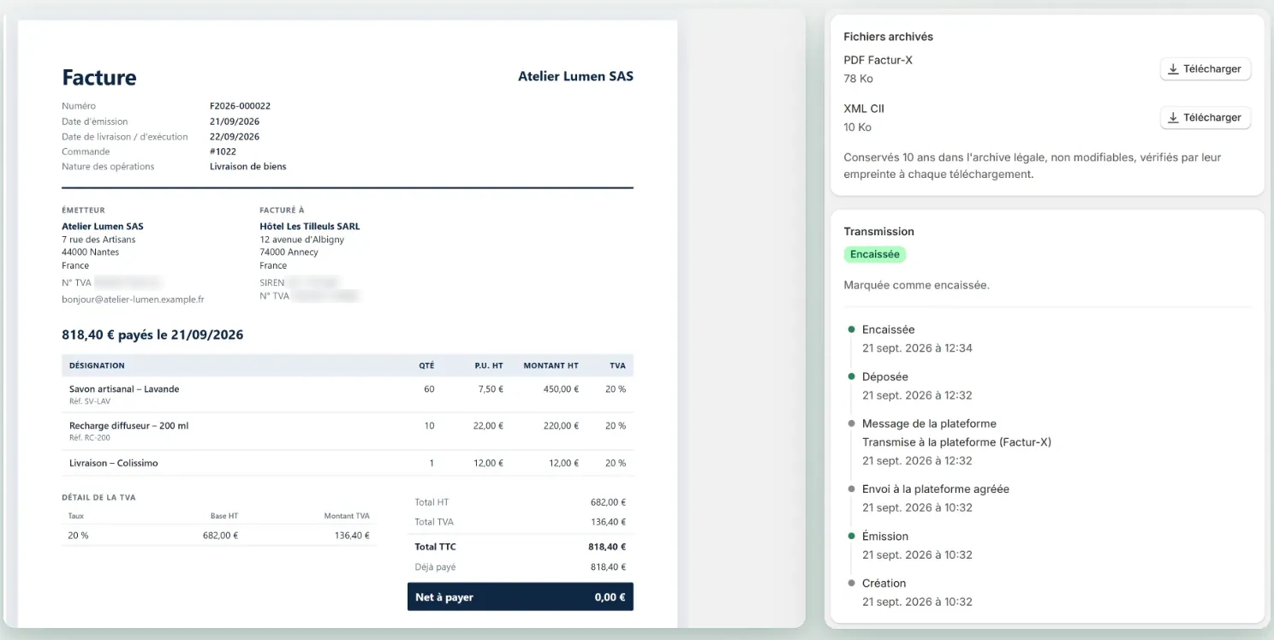Click the Facture title heading
This screenshot has width=1274, height=640.
[x=99, y=78]
